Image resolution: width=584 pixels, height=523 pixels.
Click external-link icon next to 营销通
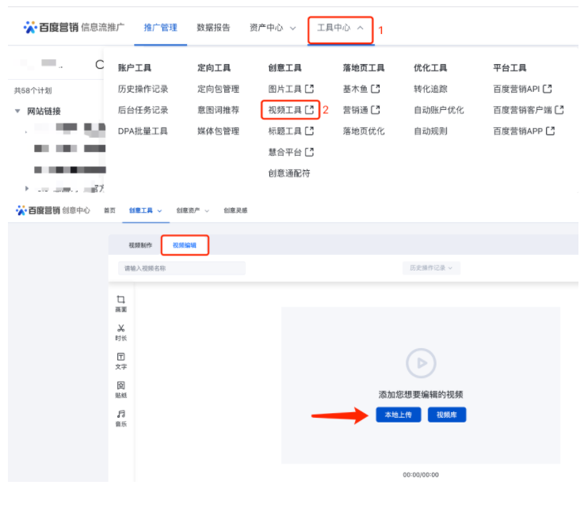[x=376, y=110]
